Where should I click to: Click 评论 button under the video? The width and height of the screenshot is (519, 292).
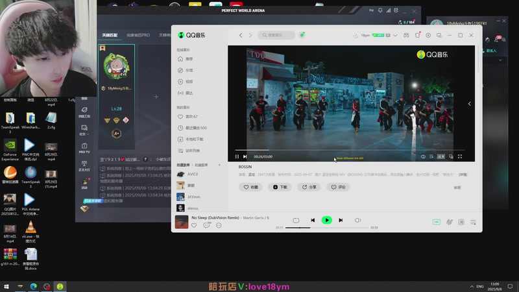(338, 187)
